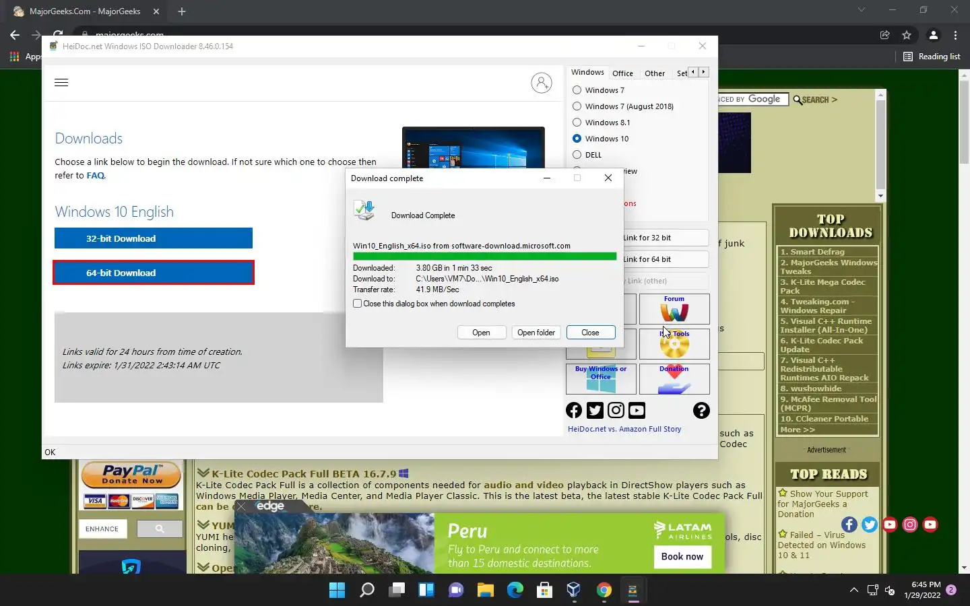Click the 64-bit Download button

pos(154,273)
